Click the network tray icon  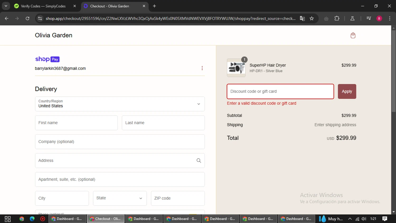pyautogui.click(x=357, y=219)
